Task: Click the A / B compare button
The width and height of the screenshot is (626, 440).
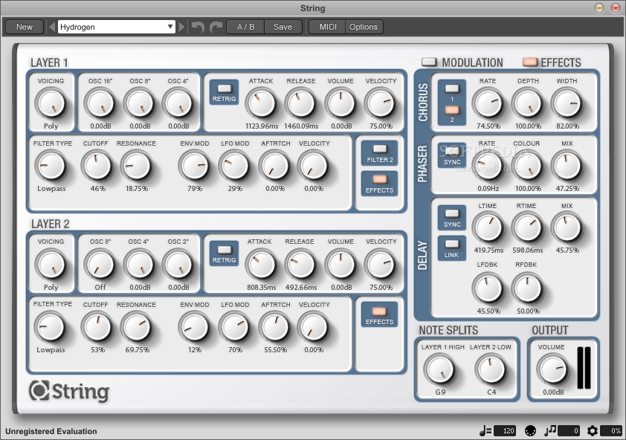Action: pos(245,27)
